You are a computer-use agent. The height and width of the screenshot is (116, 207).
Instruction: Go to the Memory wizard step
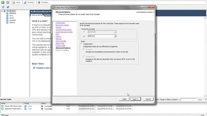point(58,36)
